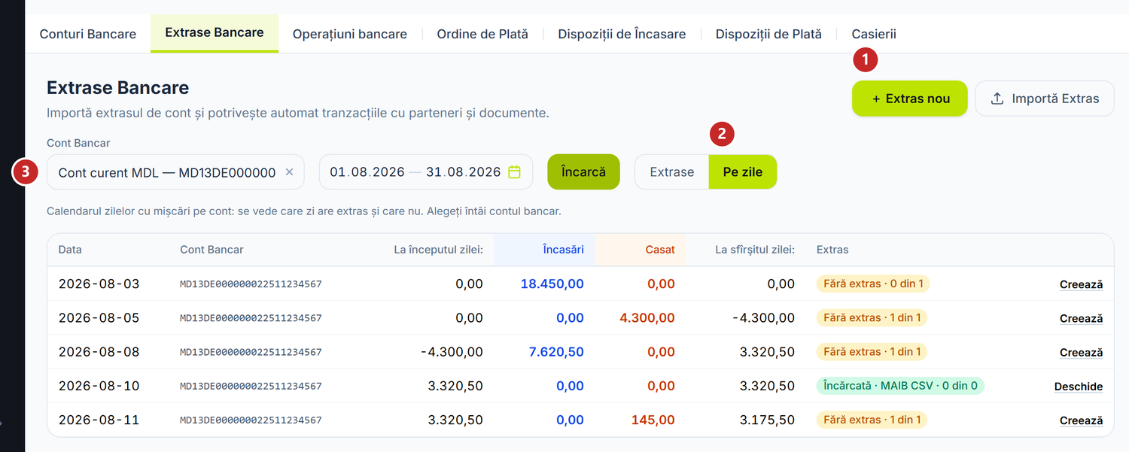Click the Extras nou button
This screenshot has height=452, width=1129.
(909, 99)
